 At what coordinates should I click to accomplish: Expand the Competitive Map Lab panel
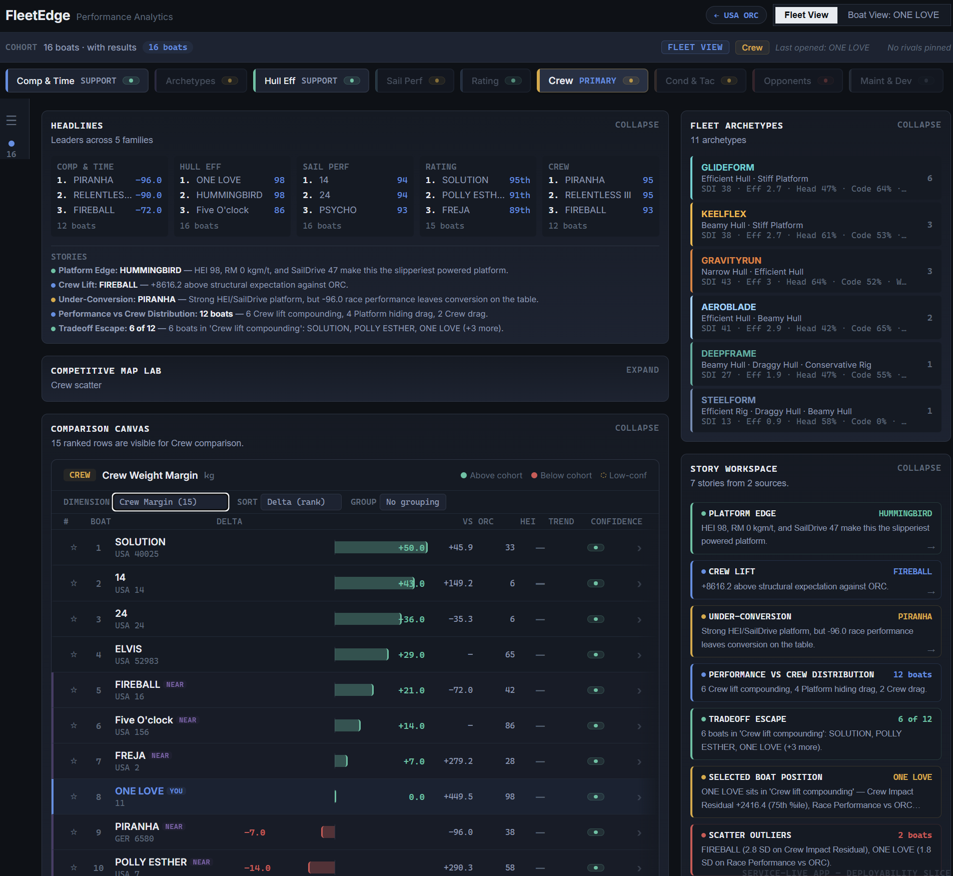[642, 370]
